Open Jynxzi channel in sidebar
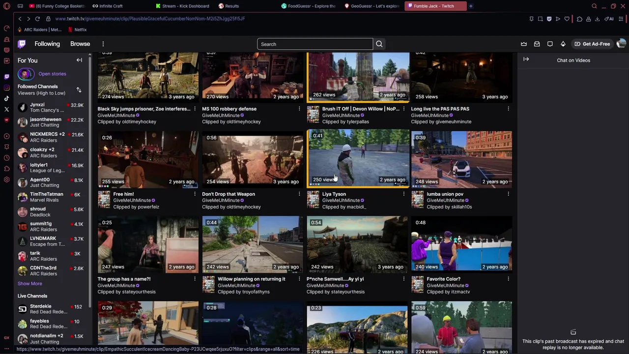The width and height of the screenshot is (629, 354). tap(52, 107)
